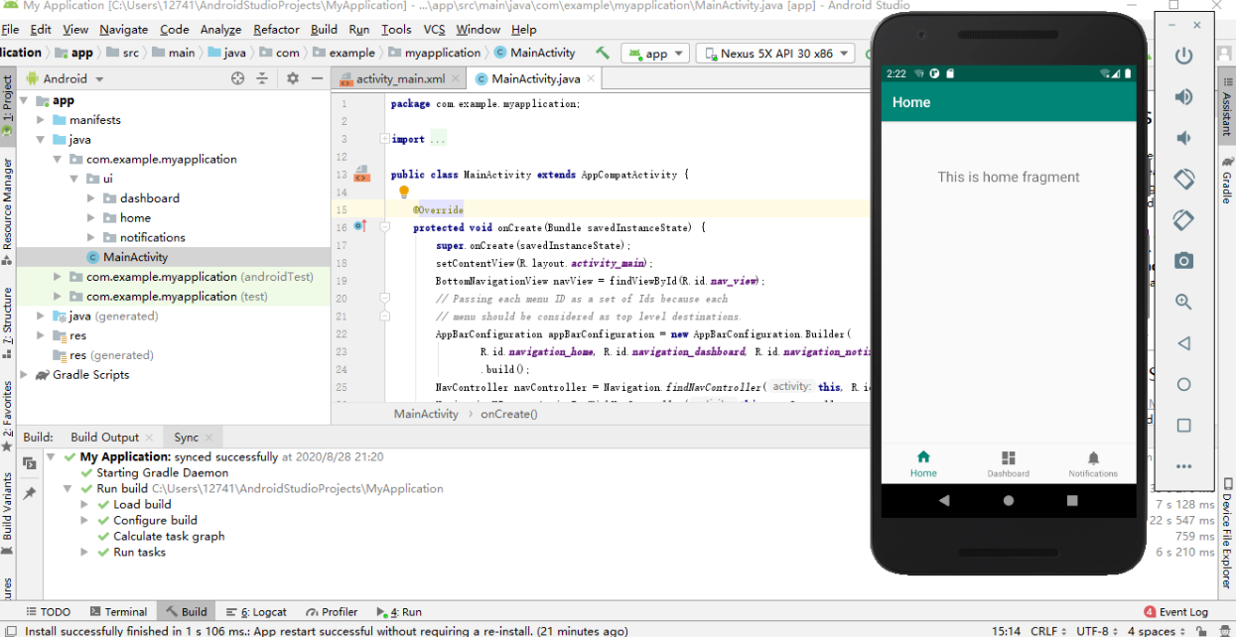This screenshot has width=1236, height=637.
Task: Close the activity_main.xml tab
Action: [456, 78]
